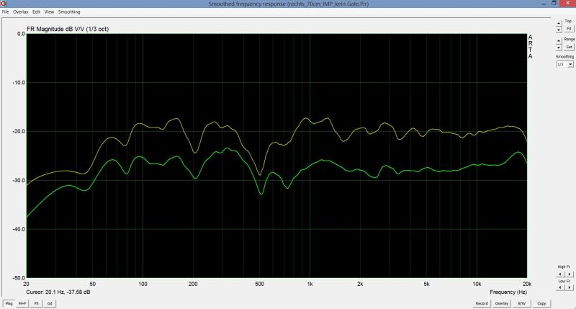
Task: Lower the Top level with down arrow
Action: pos(559,30)
